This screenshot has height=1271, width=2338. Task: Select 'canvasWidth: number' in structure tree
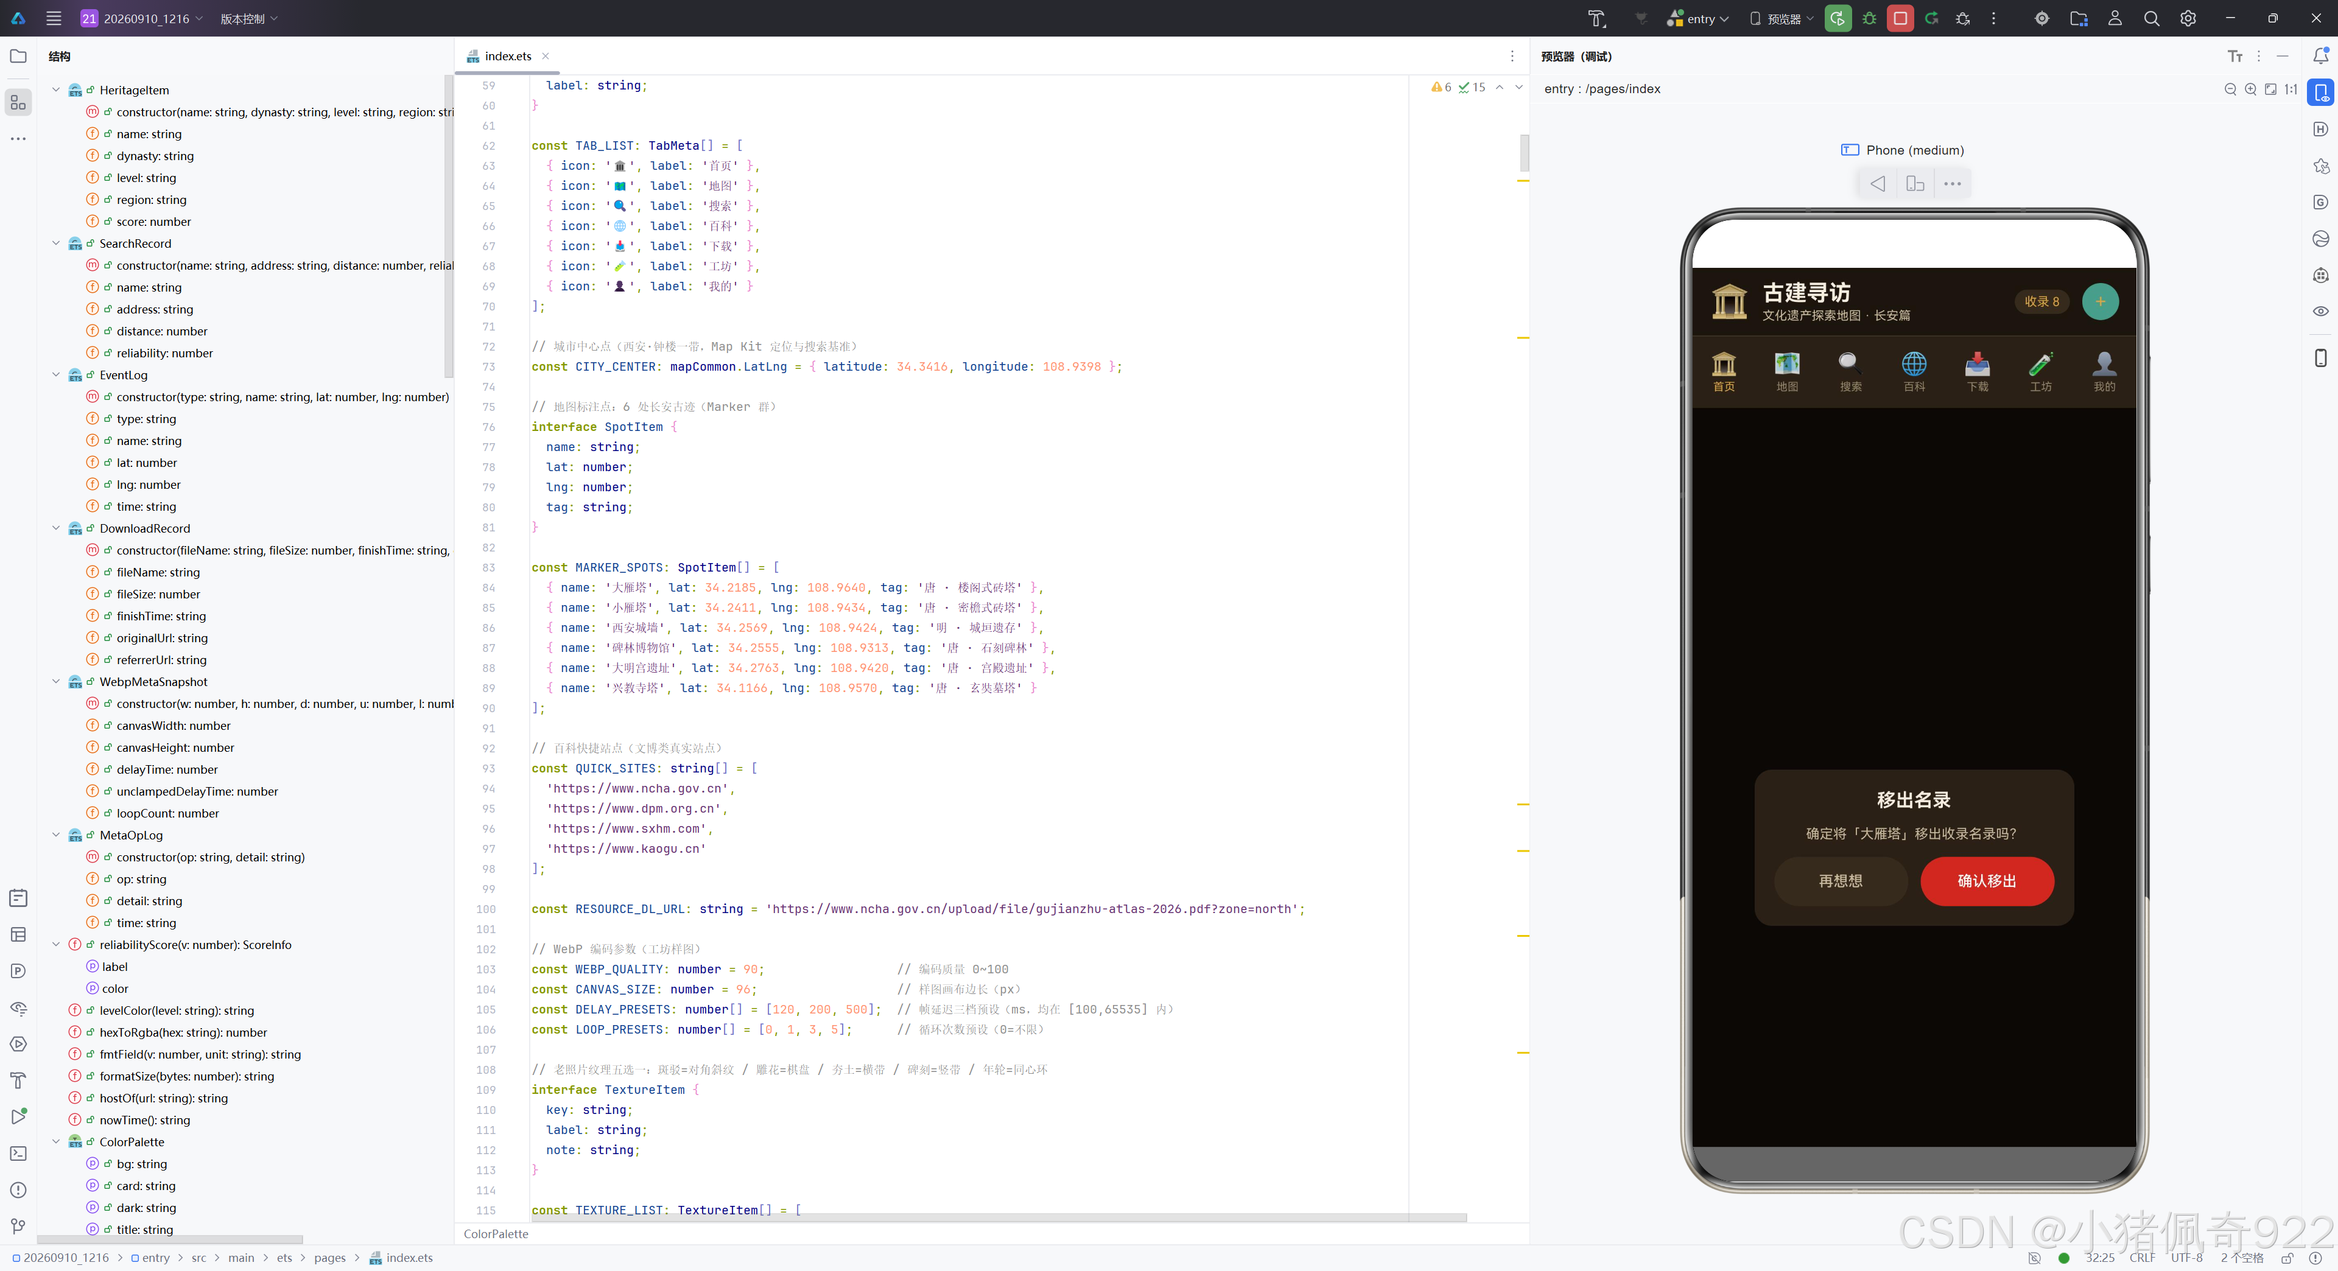(x=174, y=726)
